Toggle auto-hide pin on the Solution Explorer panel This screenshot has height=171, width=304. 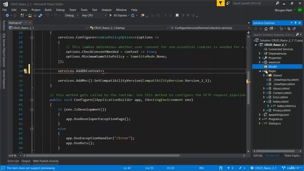[295, 23]
